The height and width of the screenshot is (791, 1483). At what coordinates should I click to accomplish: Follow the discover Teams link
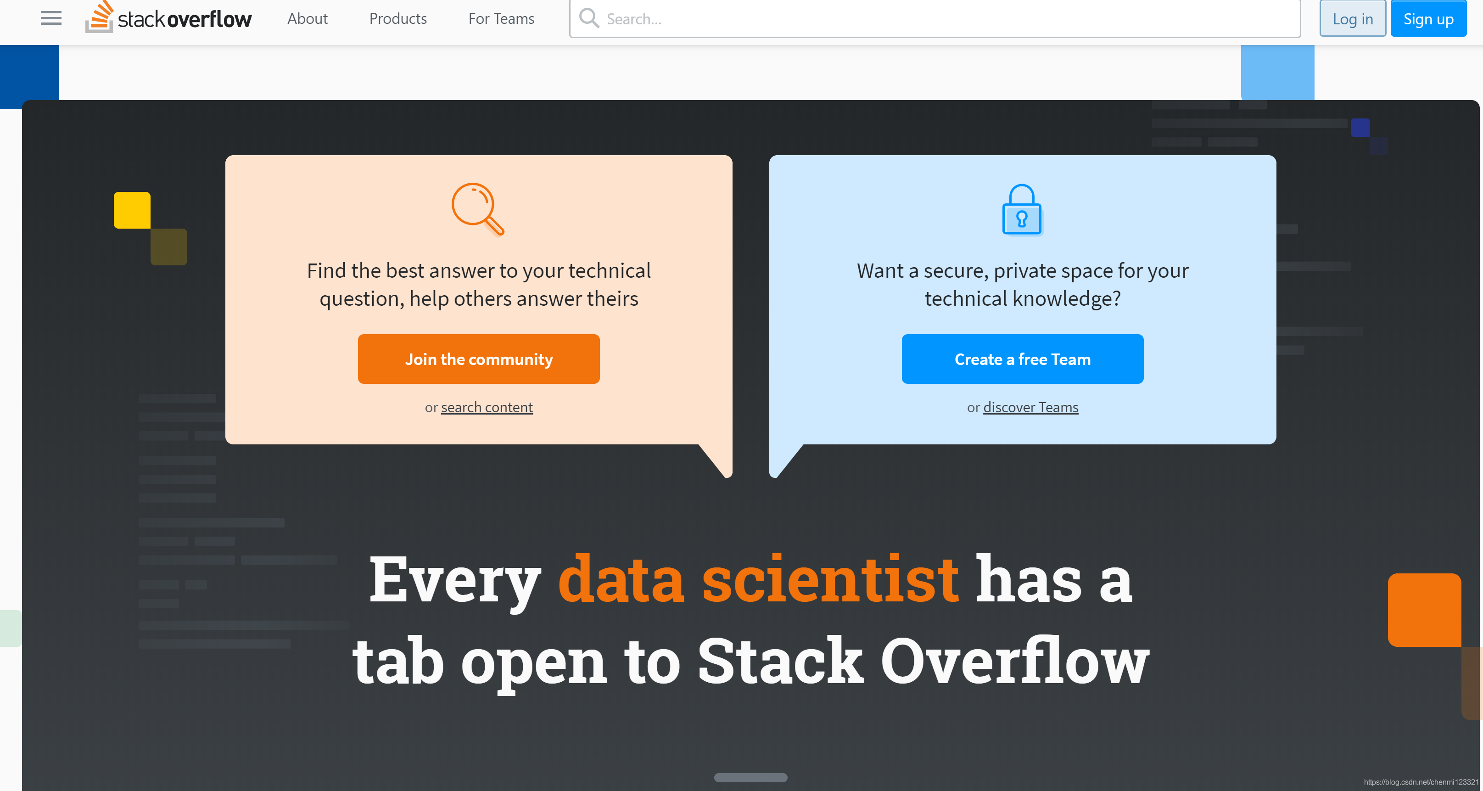[1030, 407]
